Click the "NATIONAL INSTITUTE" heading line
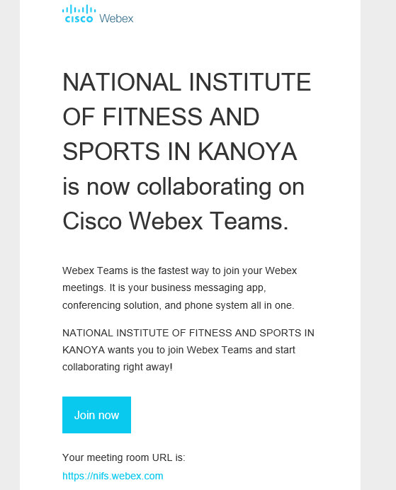The height and width of the screenshot is (490, 396). pyautogui.click(x=186, y=82)
